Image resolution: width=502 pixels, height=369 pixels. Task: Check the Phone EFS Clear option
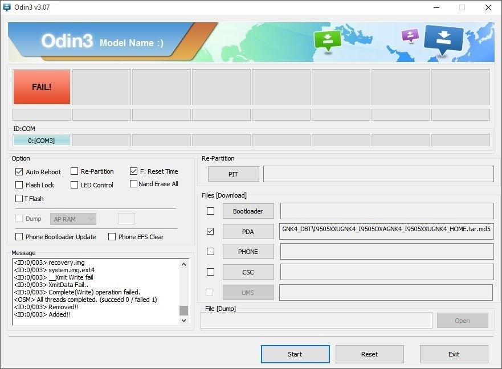tap(112, 237)
